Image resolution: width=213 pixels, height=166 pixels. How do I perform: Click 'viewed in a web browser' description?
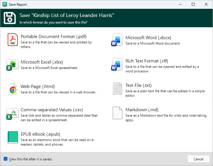click(x=58, y=92)
